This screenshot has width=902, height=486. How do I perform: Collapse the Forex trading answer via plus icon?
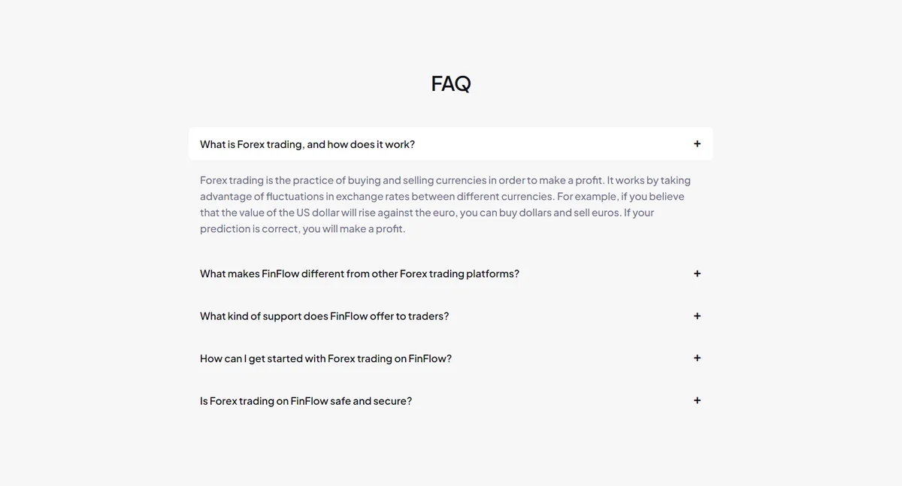tap(697, 143)
